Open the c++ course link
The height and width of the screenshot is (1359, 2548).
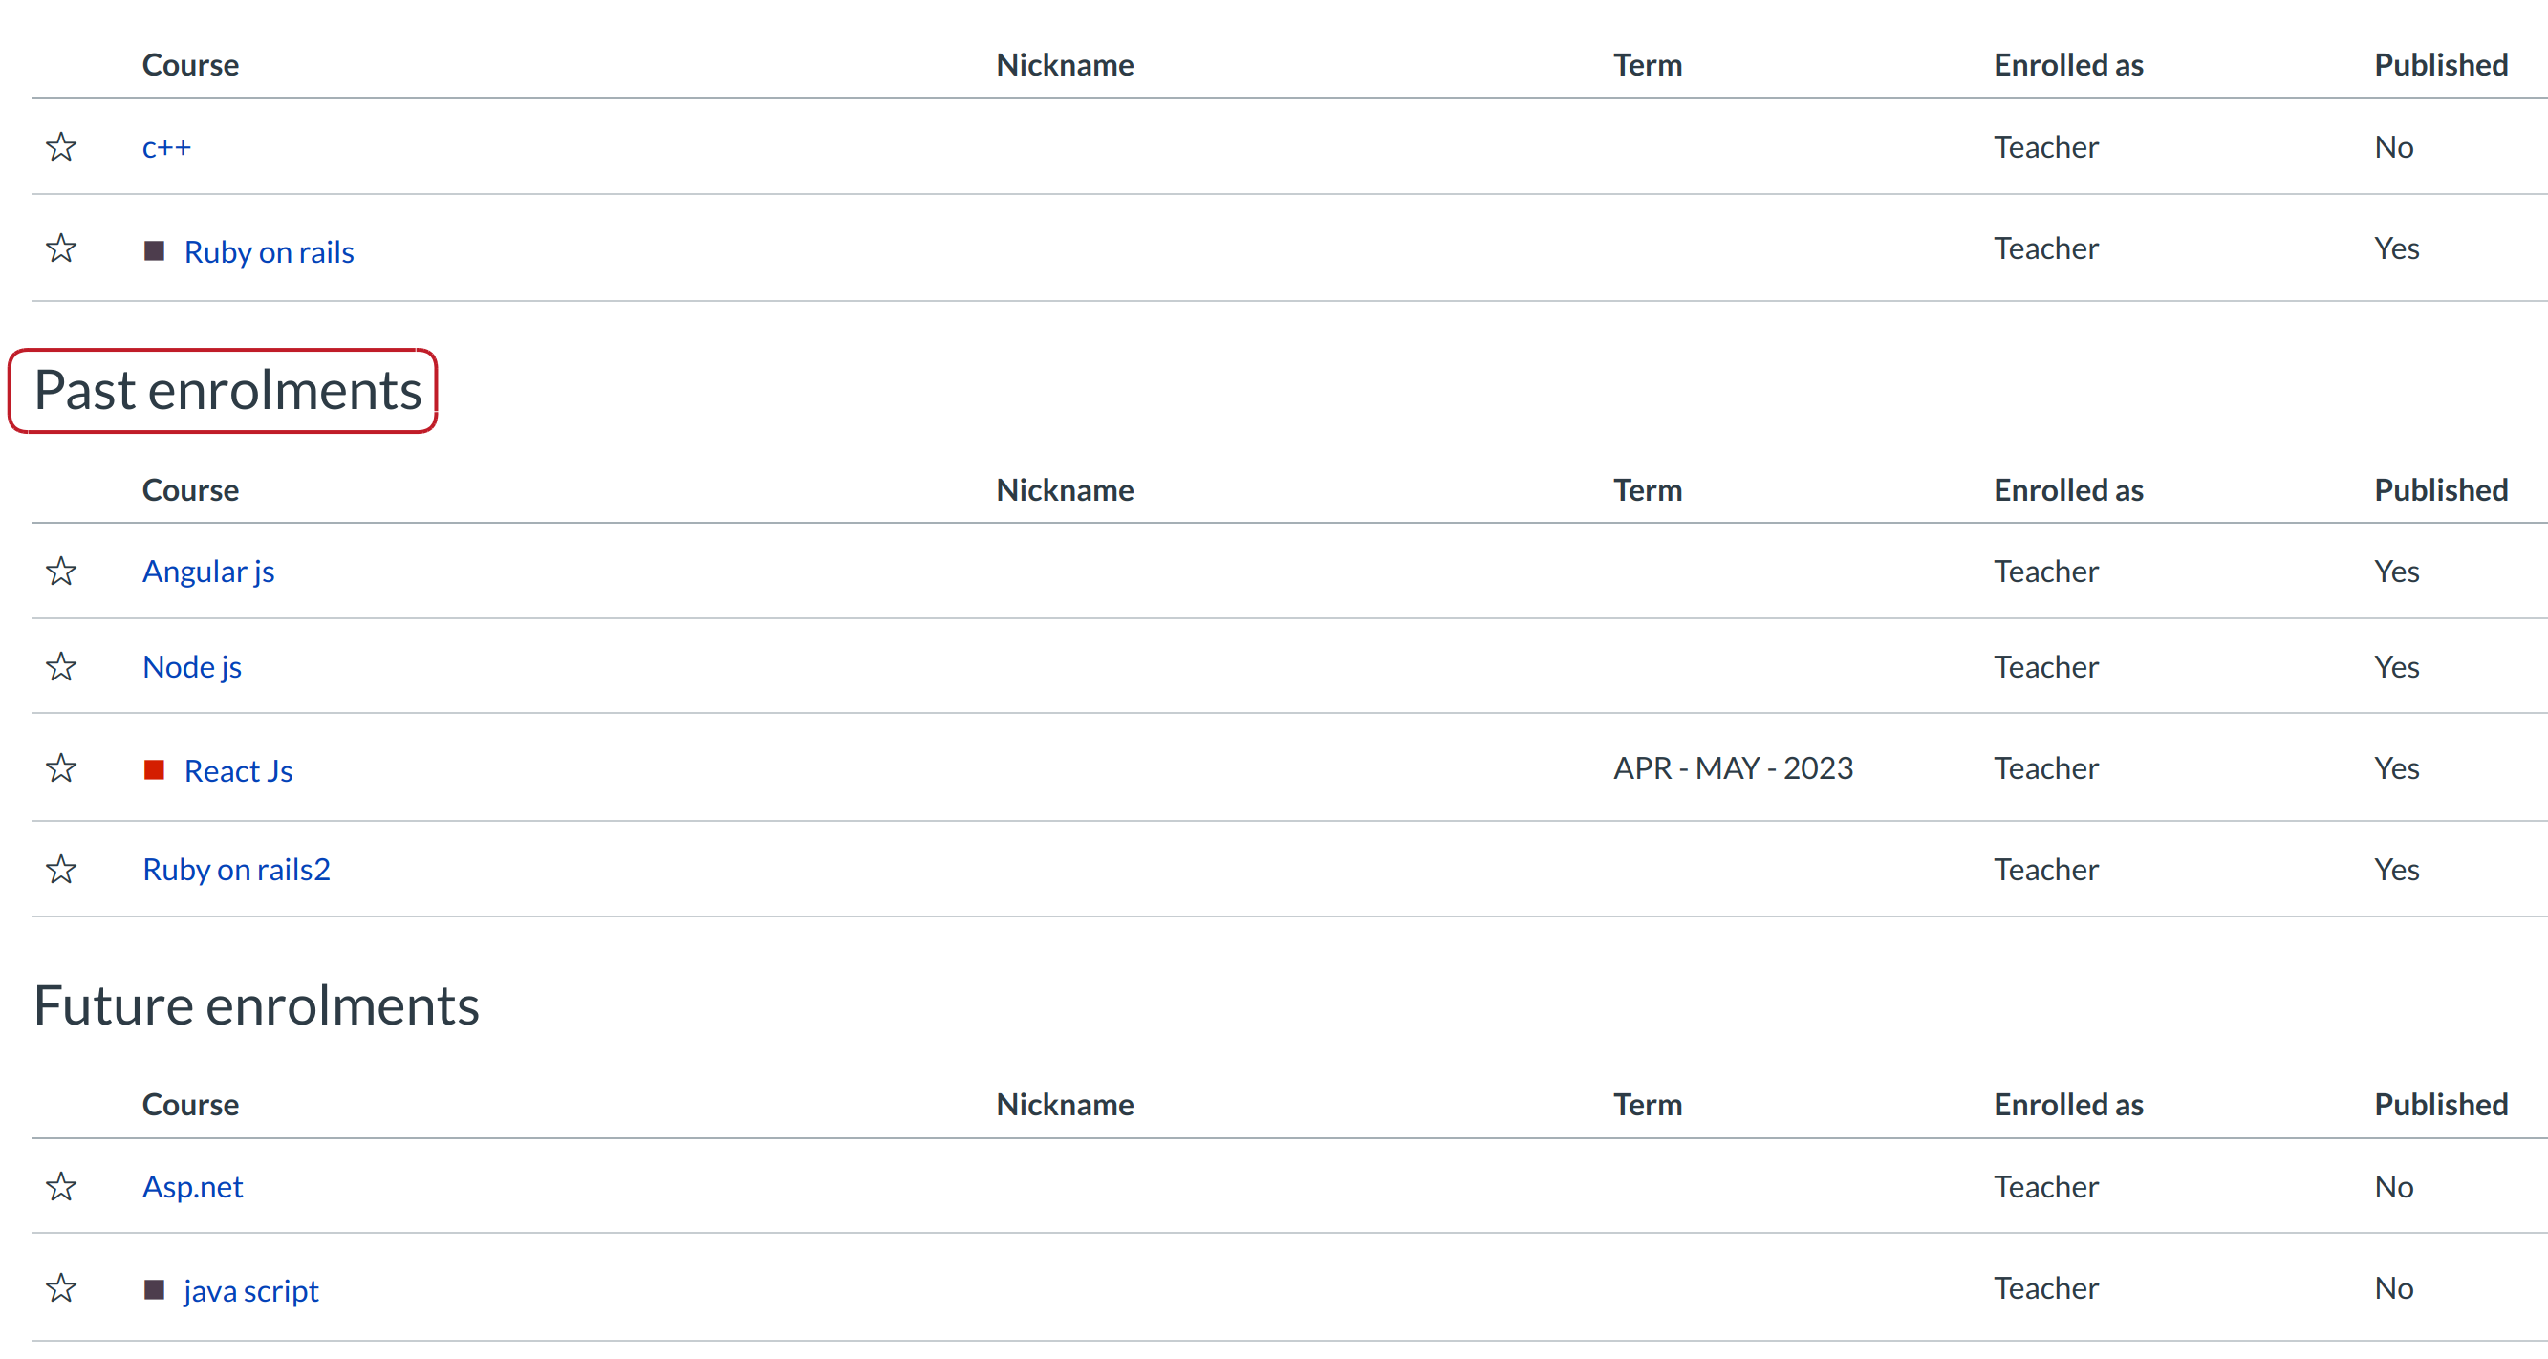click(166, 147)
